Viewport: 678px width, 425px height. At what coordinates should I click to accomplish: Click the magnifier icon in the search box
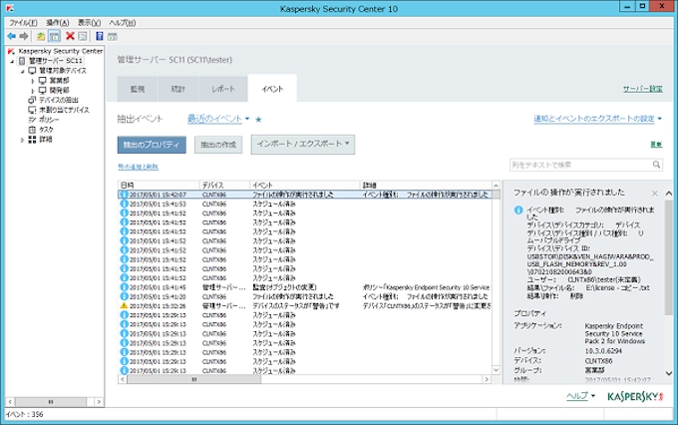(x=658, y=164)
